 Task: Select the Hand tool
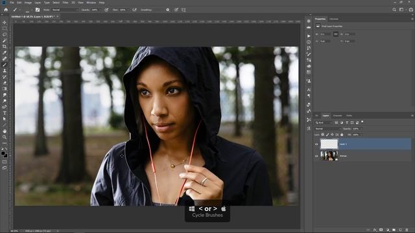tap(5, 131)
